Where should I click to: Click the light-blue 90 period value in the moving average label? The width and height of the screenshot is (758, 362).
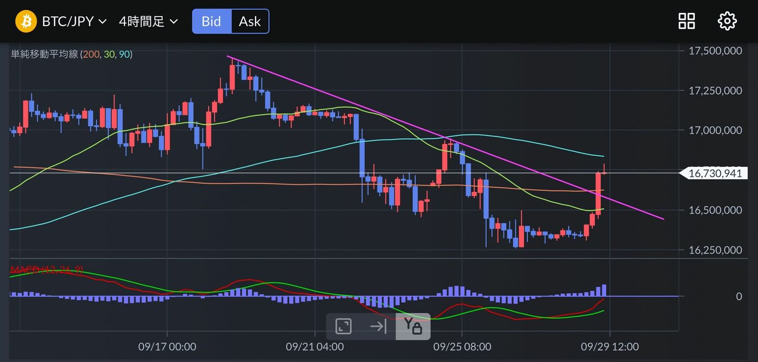click(124, 54)
